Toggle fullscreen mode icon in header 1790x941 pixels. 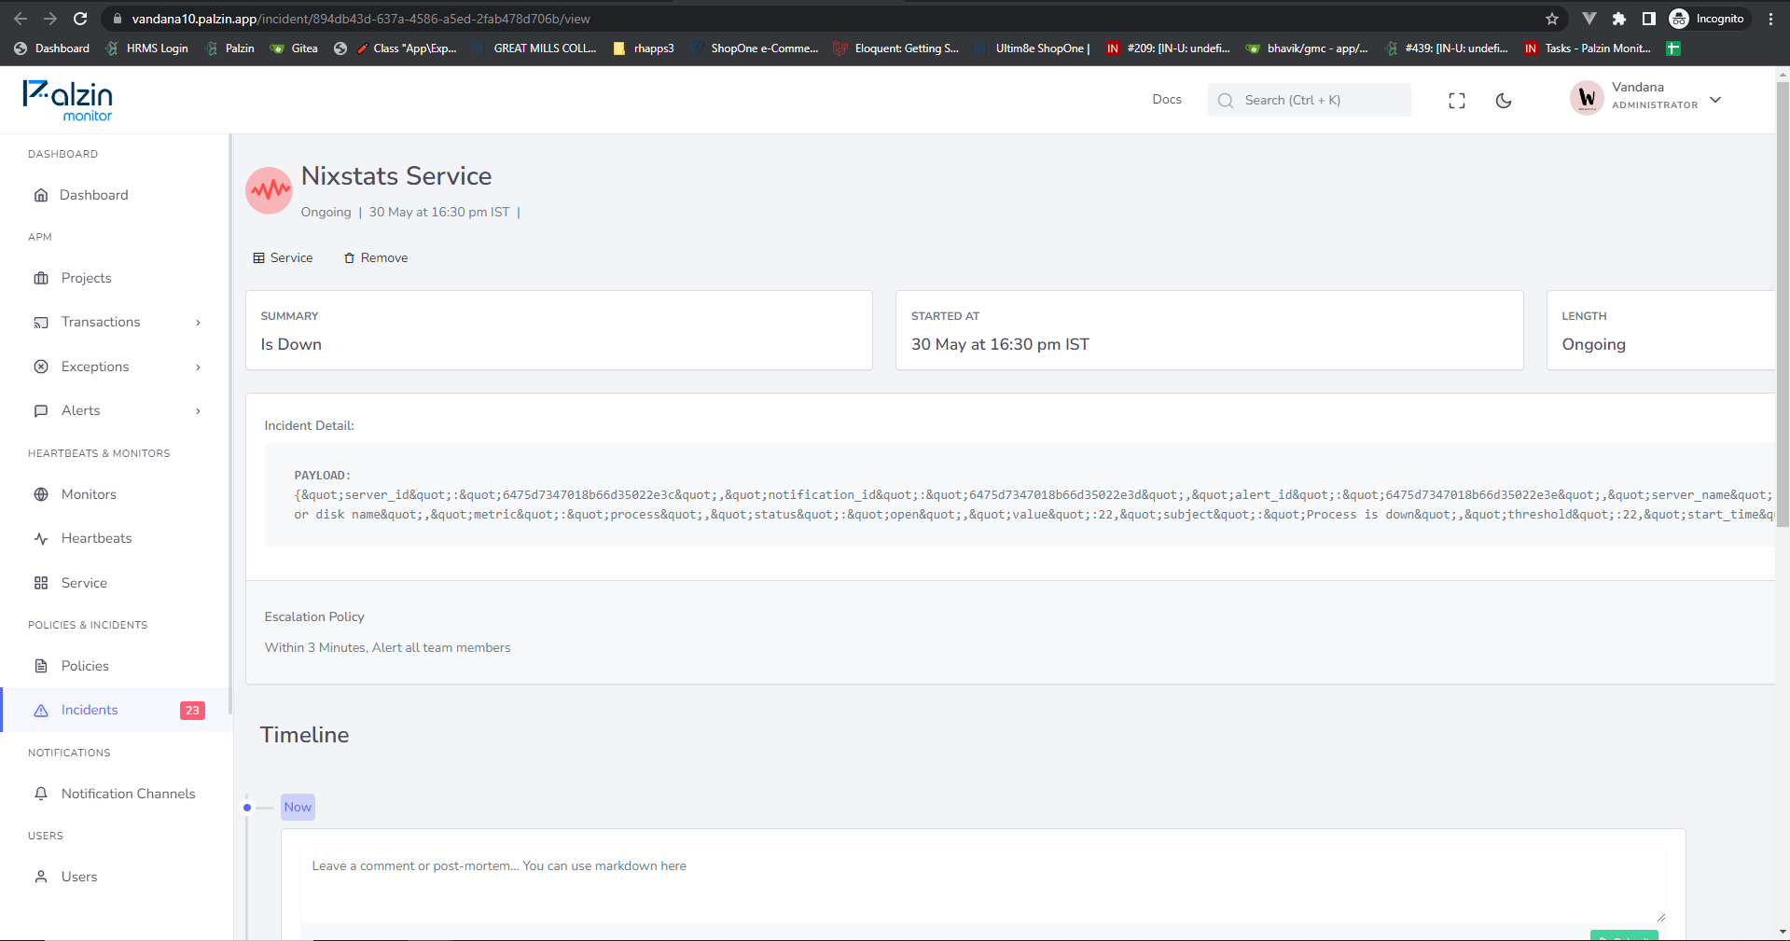[1456, 101]
